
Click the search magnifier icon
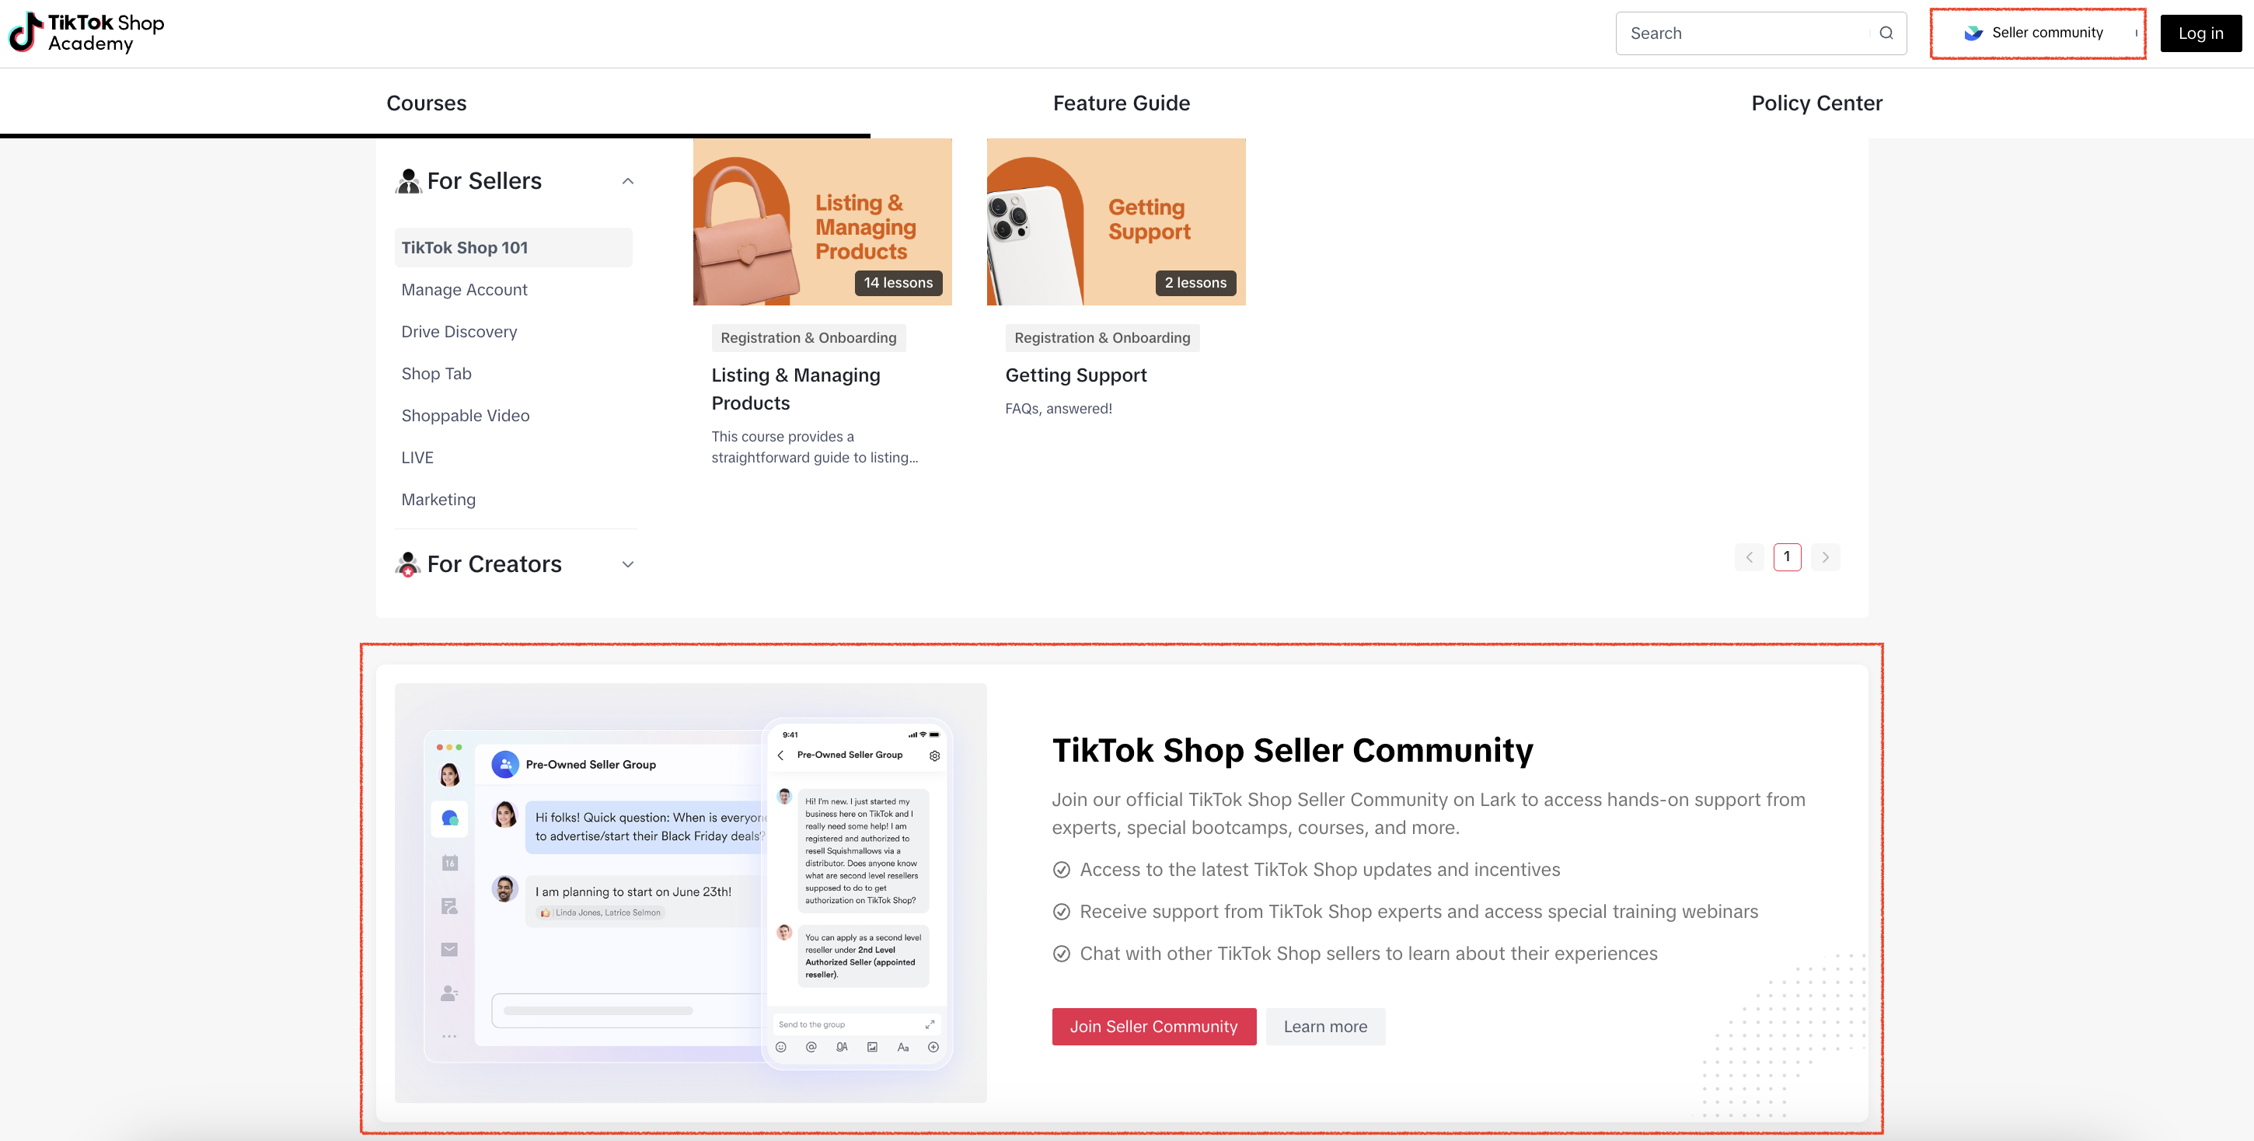(1886, 33)
